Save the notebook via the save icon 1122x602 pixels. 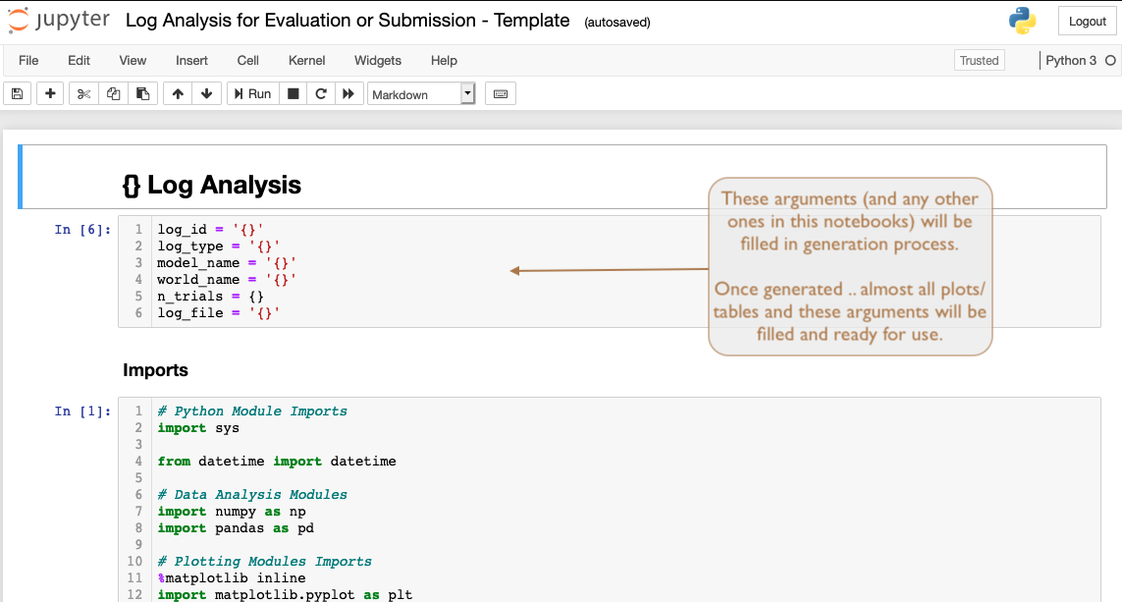point(17,92)
